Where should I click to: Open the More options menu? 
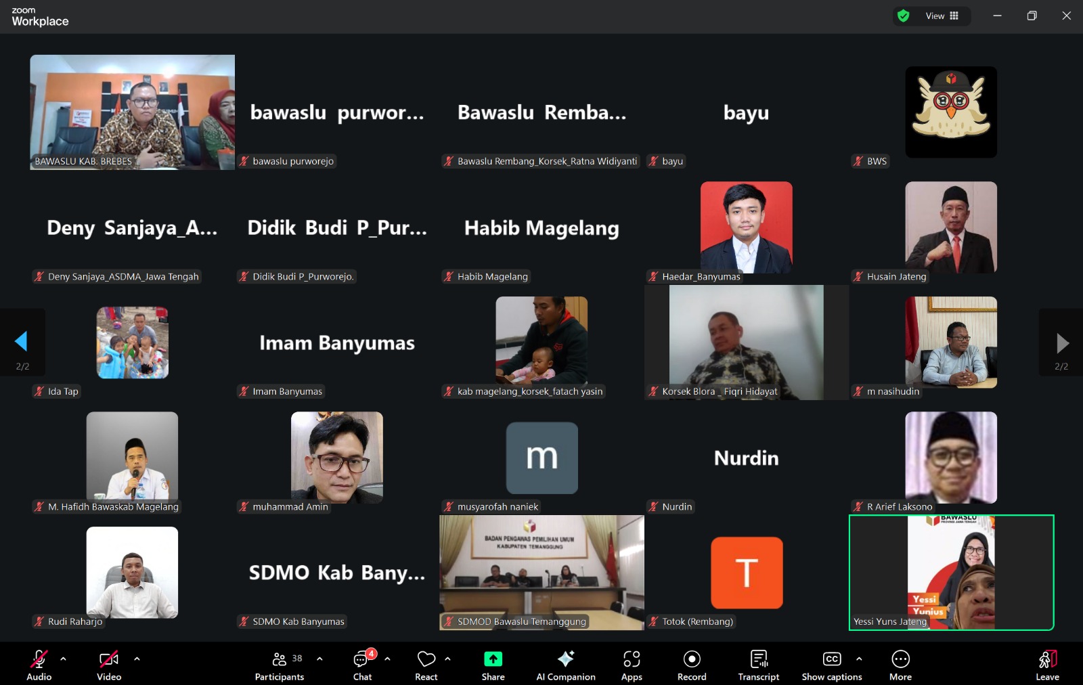pos(900,665)
